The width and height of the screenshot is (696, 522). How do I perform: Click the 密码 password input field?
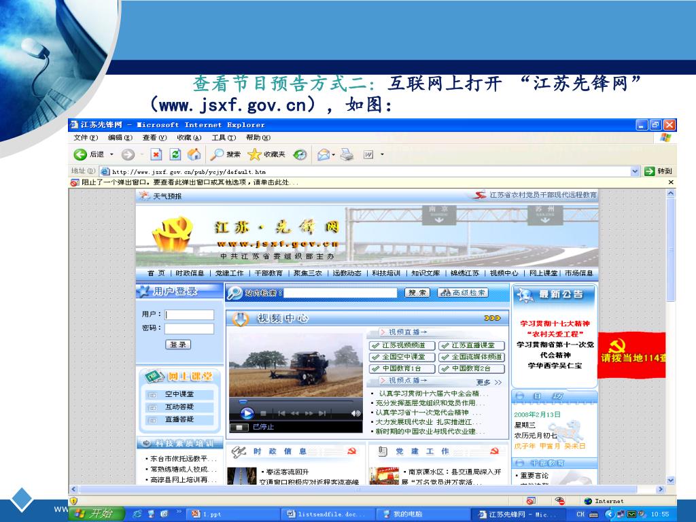(x=190, y=328)
